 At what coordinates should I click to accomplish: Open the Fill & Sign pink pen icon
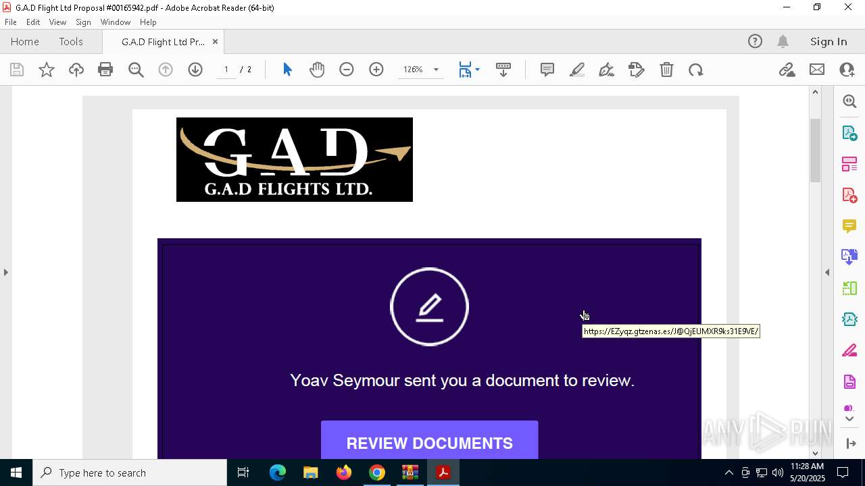click(x=849, y=350)
